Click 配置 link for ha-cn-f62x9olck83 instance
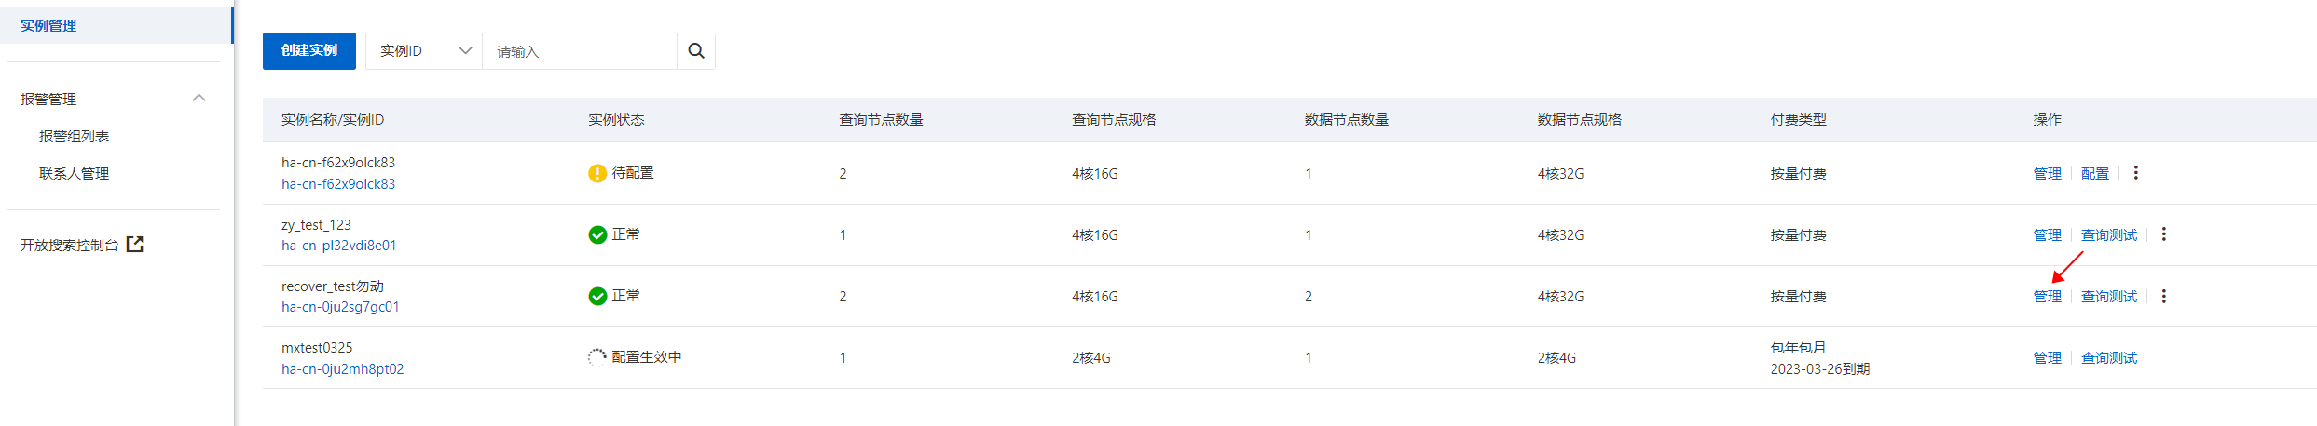Image resolution: width=2317 pixels, height=426 pixels. tap(2094, 173)
